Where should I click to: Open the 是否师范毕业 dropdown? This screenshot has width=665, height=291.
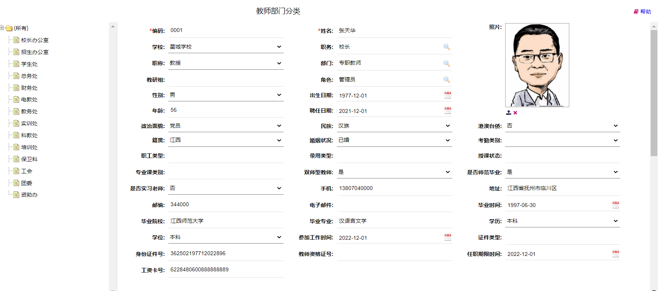[x=563, y=172]
